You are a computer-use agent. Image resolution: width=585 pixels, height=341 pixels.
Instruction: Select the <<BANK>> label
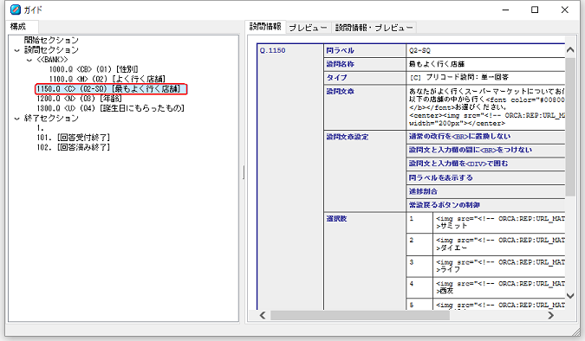click(x=52, y=60)
